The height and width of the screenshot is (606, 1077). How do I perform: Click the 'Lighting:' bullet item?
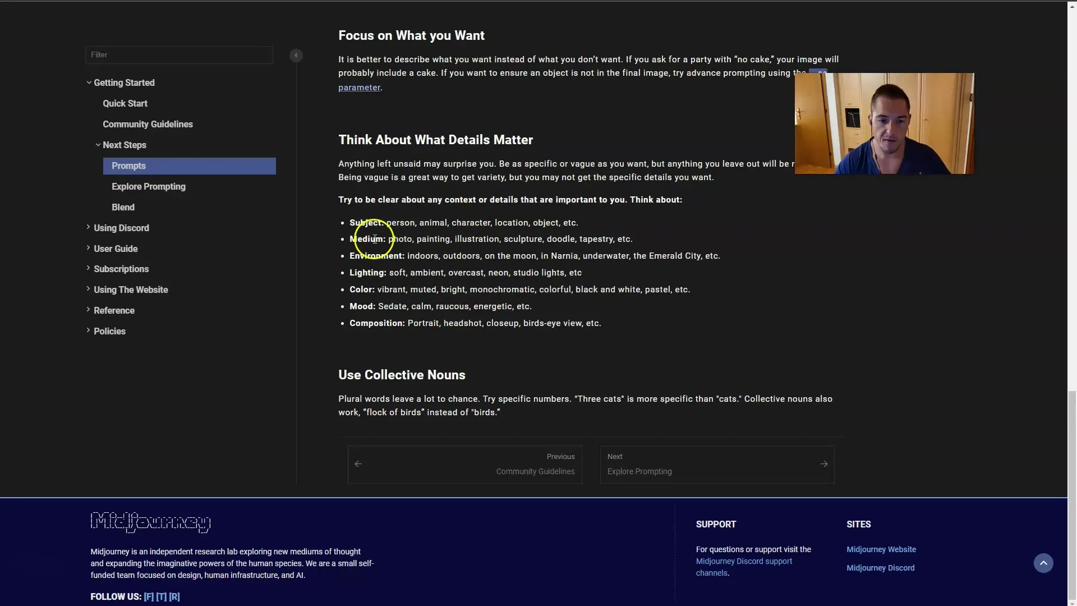tap(466, 273)
